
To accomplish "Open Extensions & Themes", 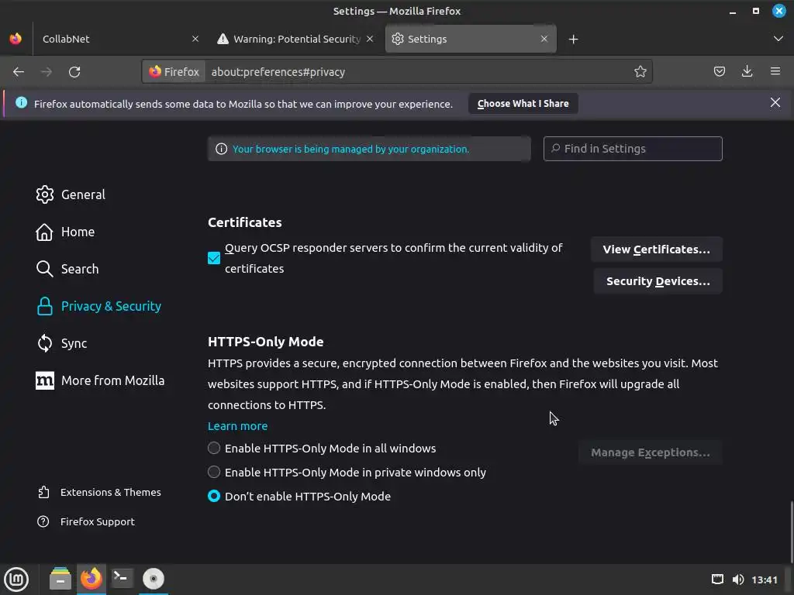I will point(99,492).
